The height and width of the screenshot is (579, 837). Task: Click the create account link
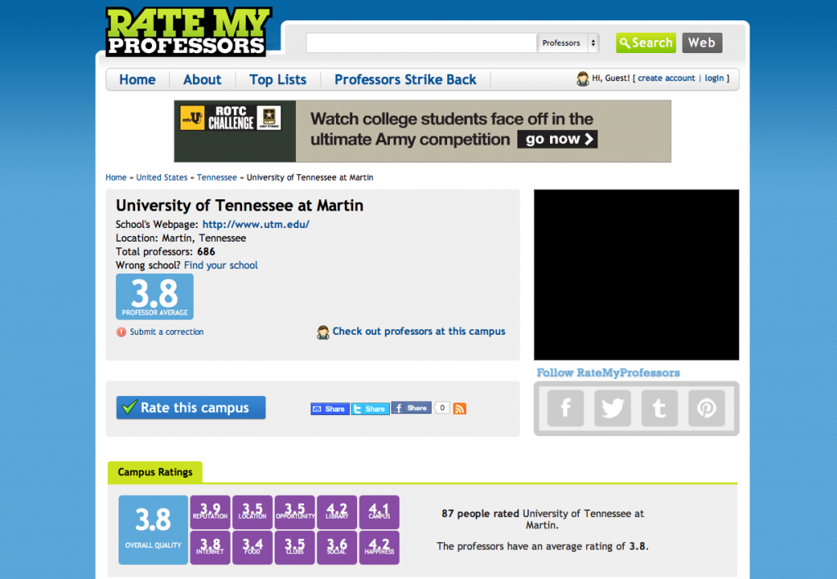[666, 78]
